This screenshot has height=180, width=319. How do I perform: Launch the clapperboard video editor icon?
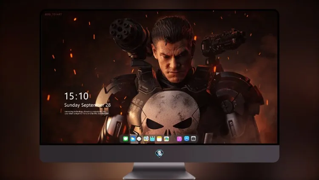click(x=152, y=139)
